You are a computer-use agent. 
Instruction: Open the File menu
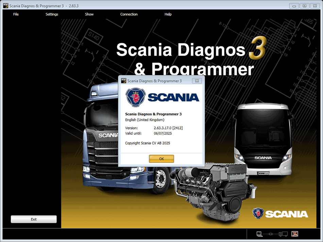pyautogui.click(x=16, y=14)
